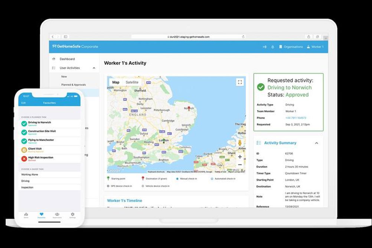The width and height of the screenshot is (372, 248).
Task: Click the Worker 1's Timeline heading
Action: click(124, 200)
